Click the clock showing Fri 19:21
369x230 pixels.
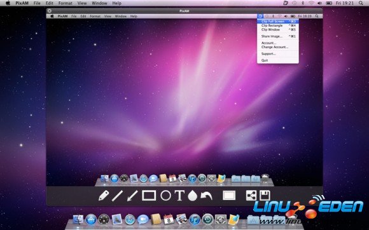tap(345, 3)
